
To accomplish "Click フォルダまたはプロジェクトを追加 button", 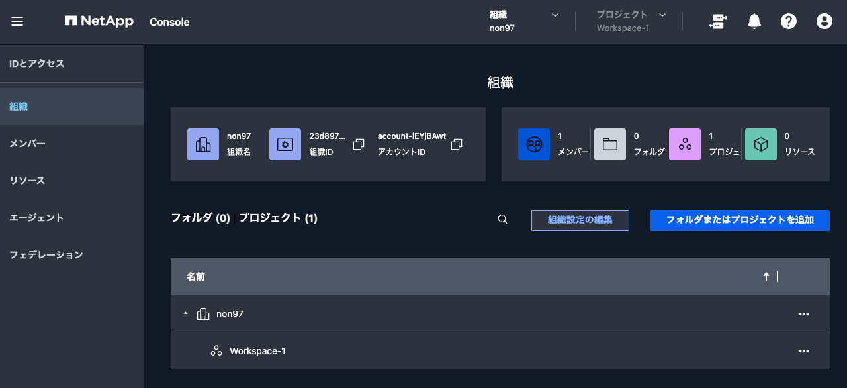I will 740,220.
